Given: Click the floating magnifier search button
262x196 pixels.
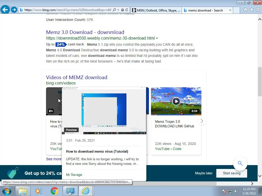Looking at the screenshot, I should pos(240,163).
